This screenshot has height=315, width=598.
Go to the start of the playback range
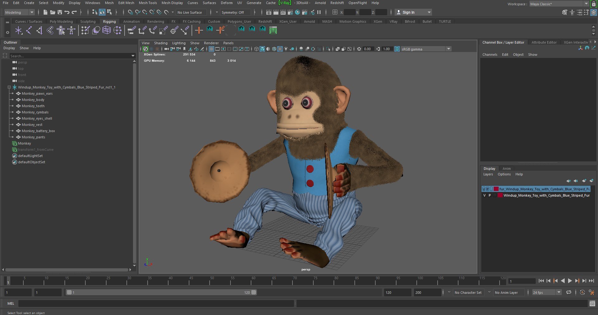(541, 281)
